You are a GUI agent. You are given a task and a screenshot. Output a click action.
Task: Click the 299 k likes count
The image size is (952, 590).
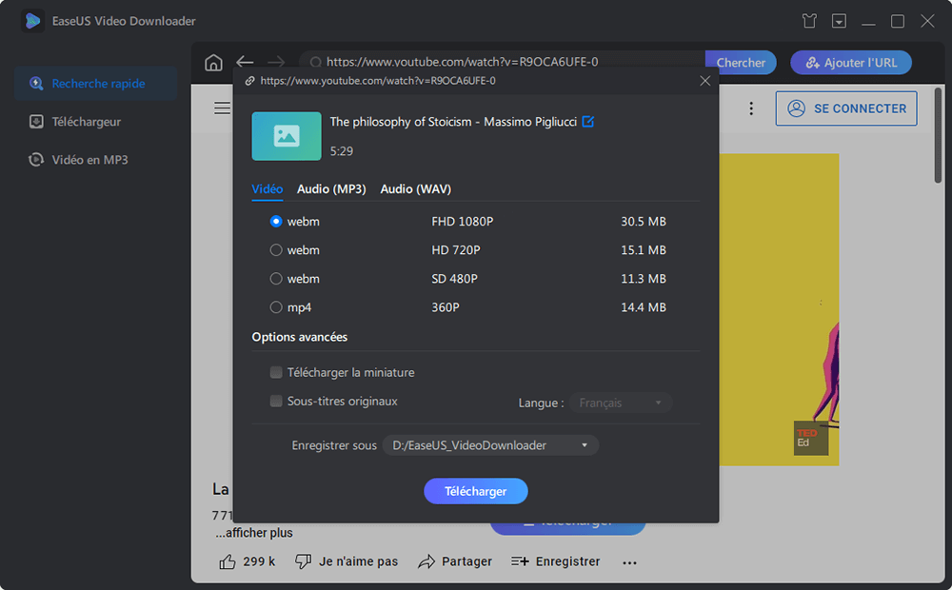point(259,561)
